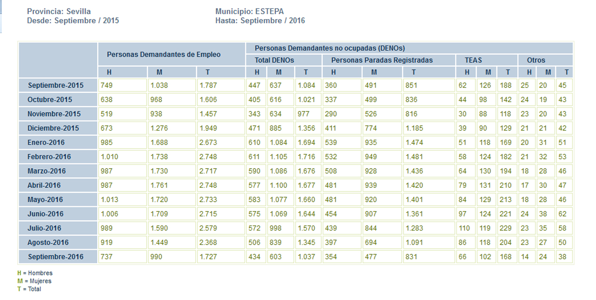
Task: Click the Julio-2016 TEAS total cell 229
Action: (505, 228)
